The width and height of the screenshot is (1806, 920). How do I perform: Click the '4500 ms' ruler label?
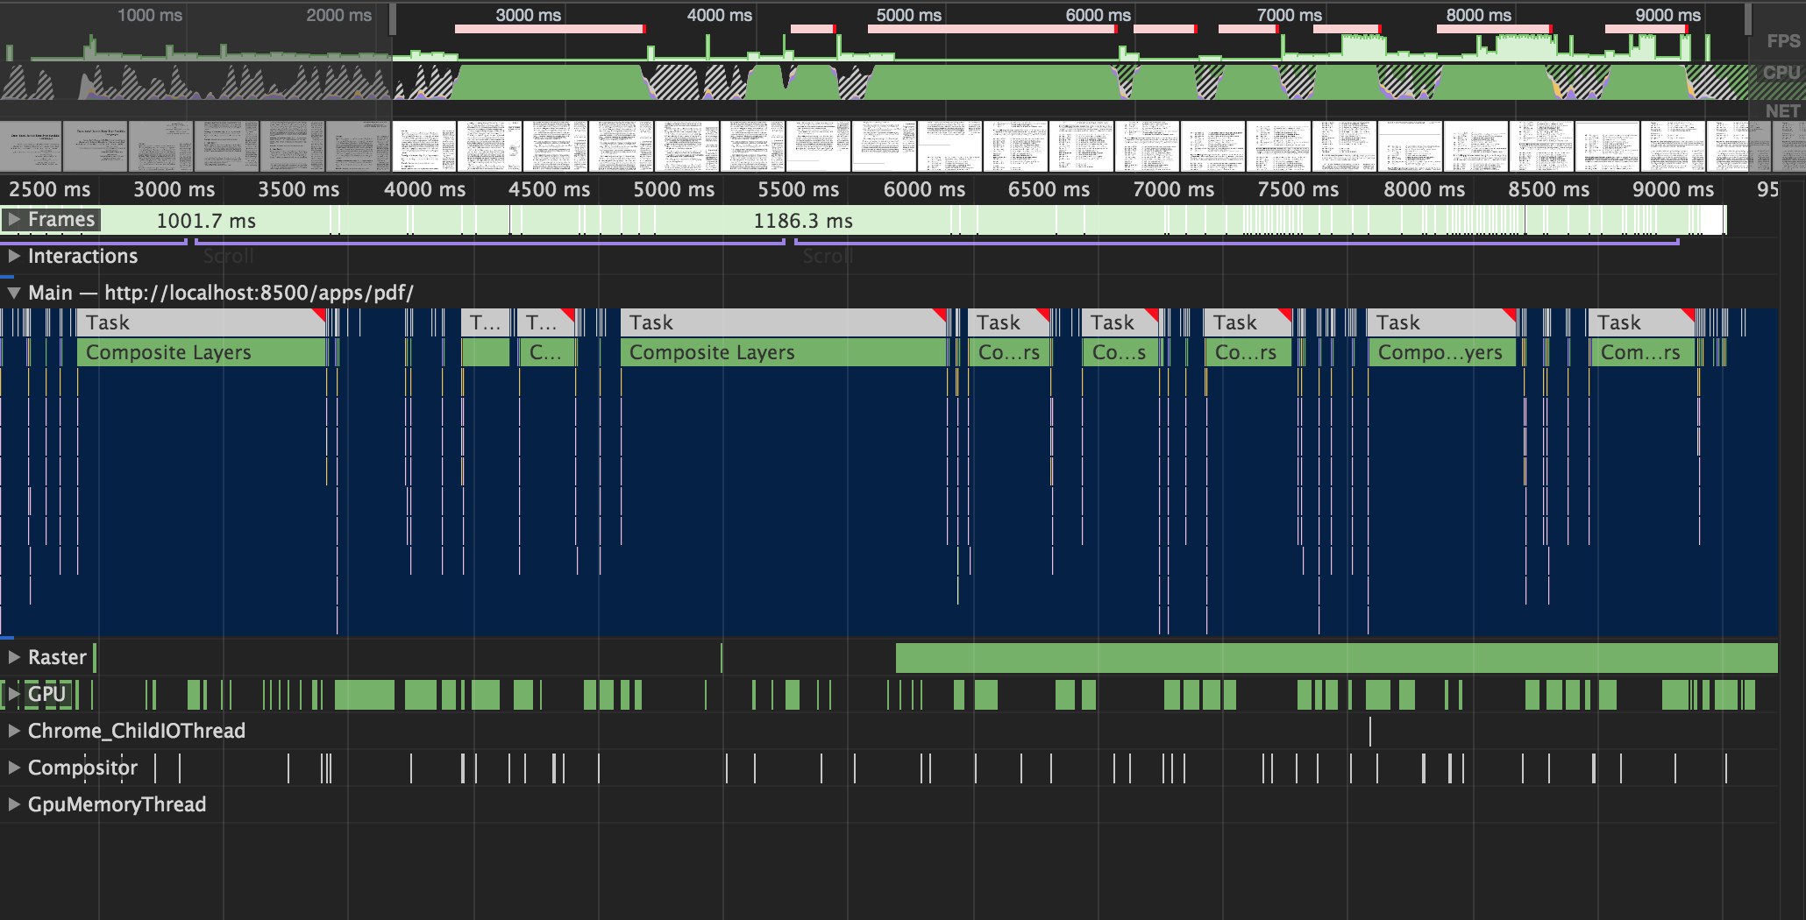click(x=550, y=189)
